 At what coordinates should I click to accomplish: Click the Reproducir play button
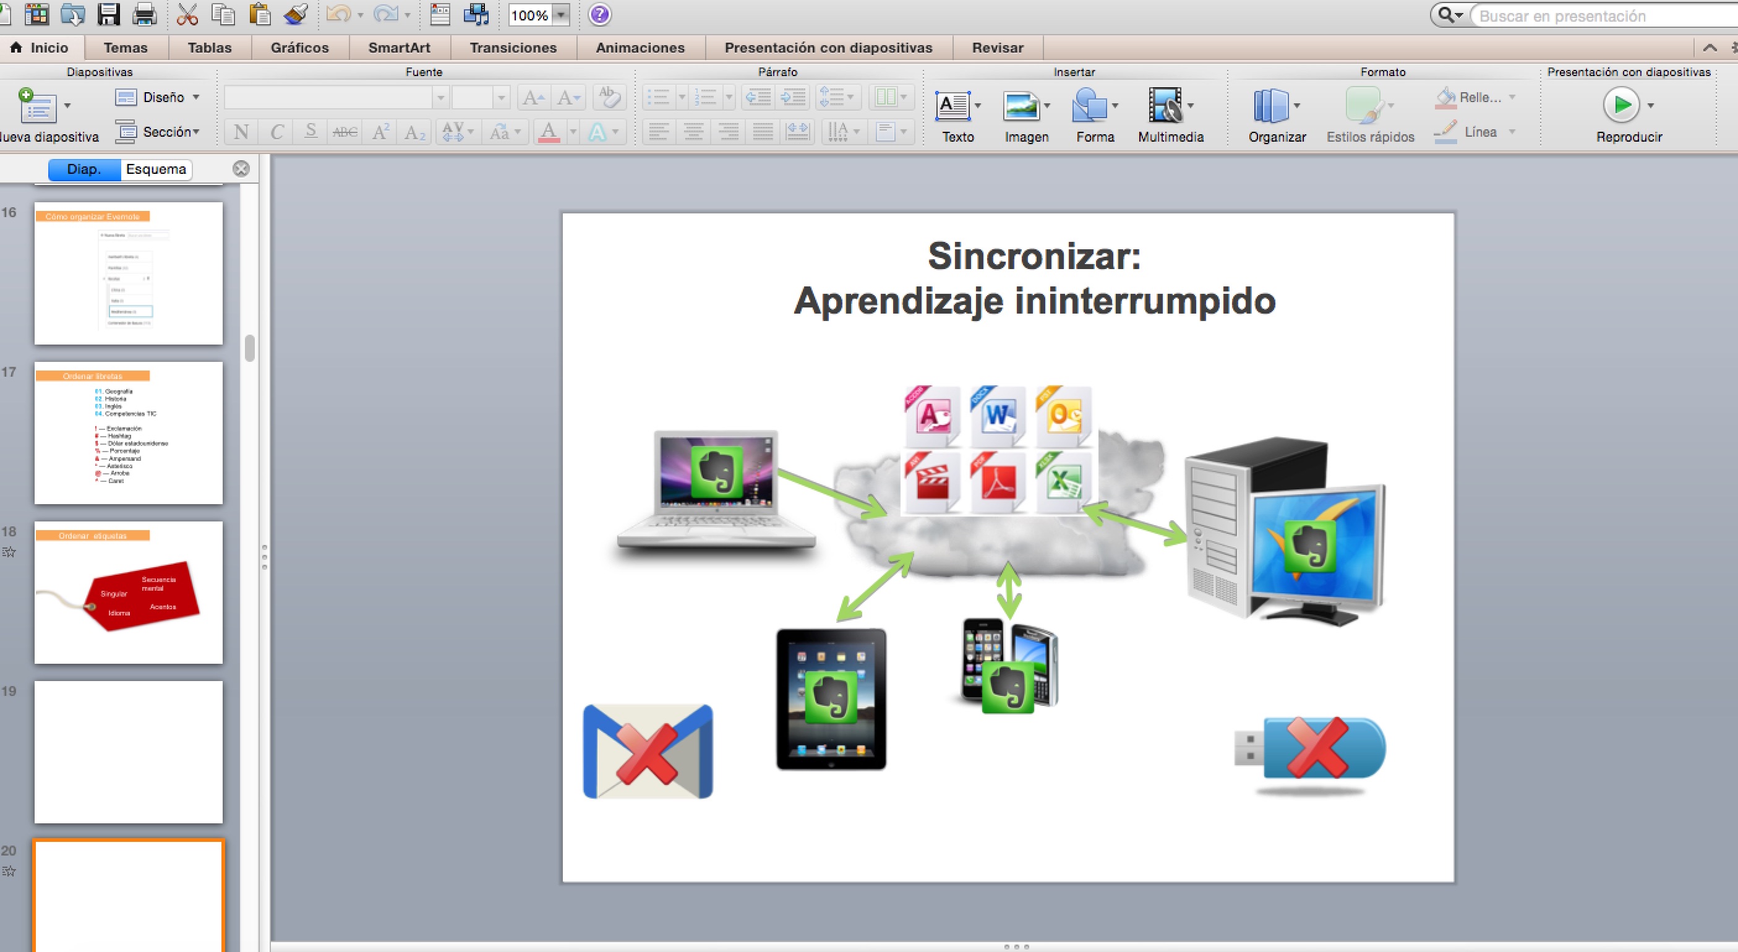point(1621,105)
